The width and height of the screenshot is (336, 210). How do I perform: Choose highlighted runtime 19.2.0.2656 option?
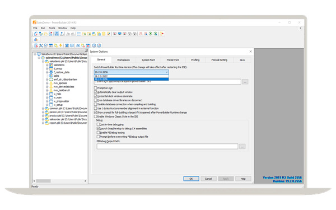tap(132, 79)
